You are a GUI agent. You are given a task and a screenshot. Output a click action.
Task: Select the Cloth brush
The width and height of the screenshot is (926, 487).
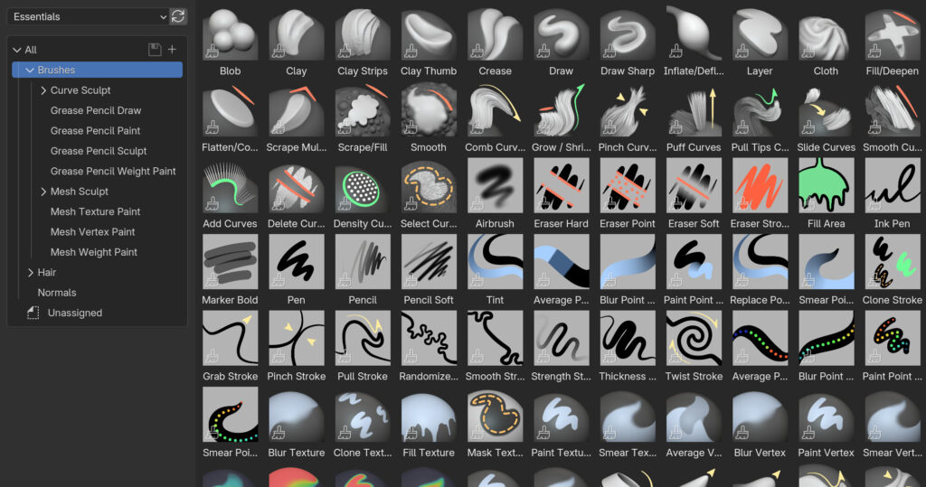[x=826, y=33]
